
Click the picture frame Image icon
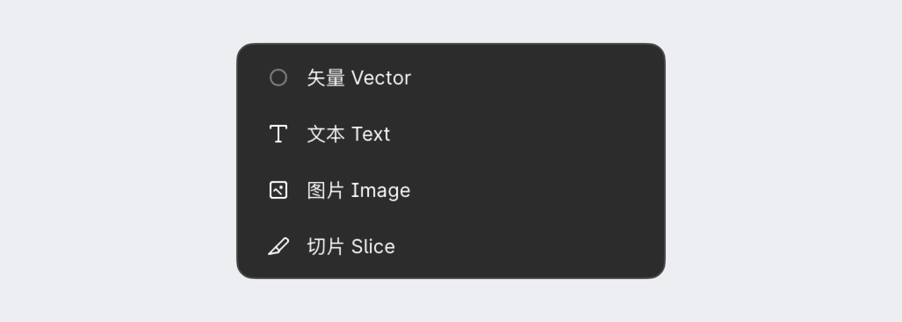(x=278, y=190)
